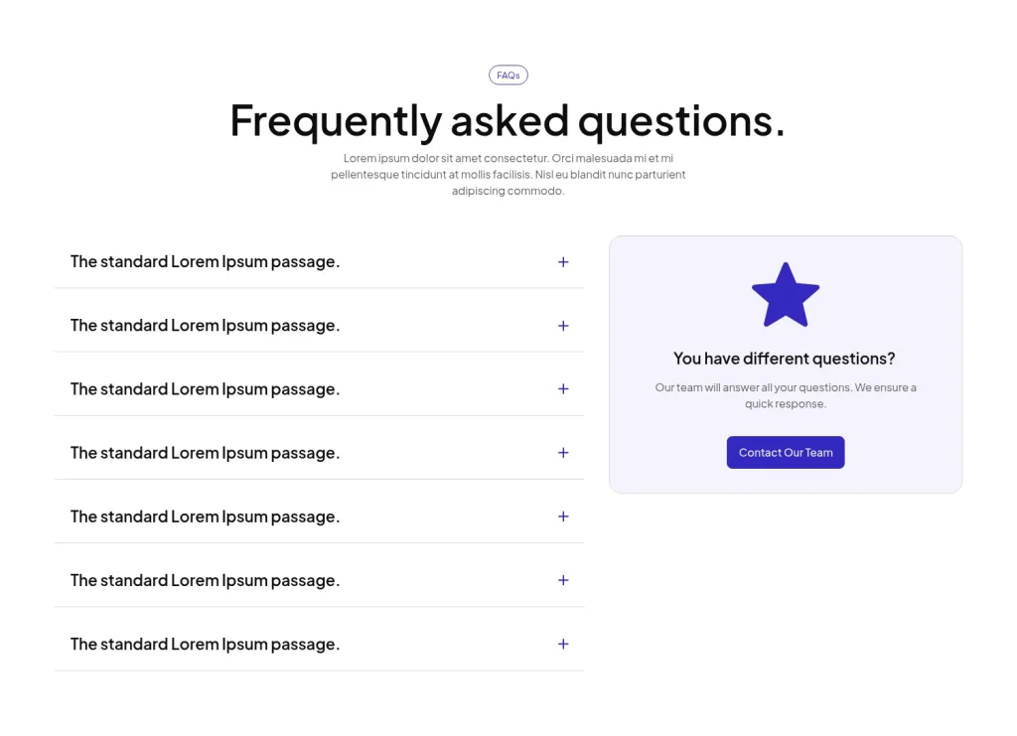Click the plus icon on the first FAQ
Screen dimensions: 1017x736
point(563,261)
